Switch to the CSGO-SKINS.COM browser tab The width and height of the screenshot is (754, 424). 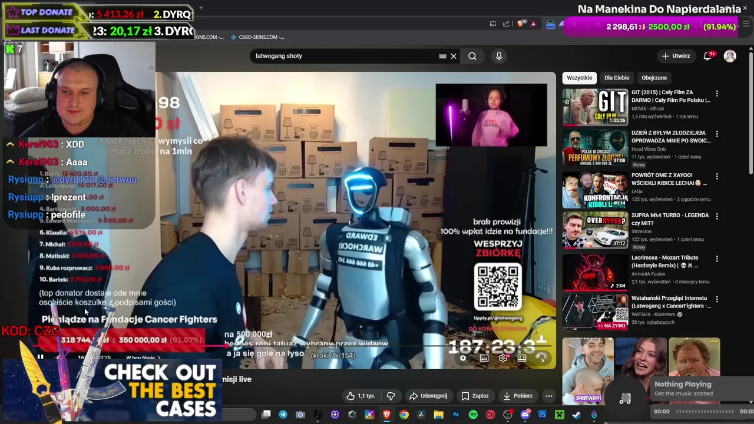pyautogui.click(x=257, y=37)
